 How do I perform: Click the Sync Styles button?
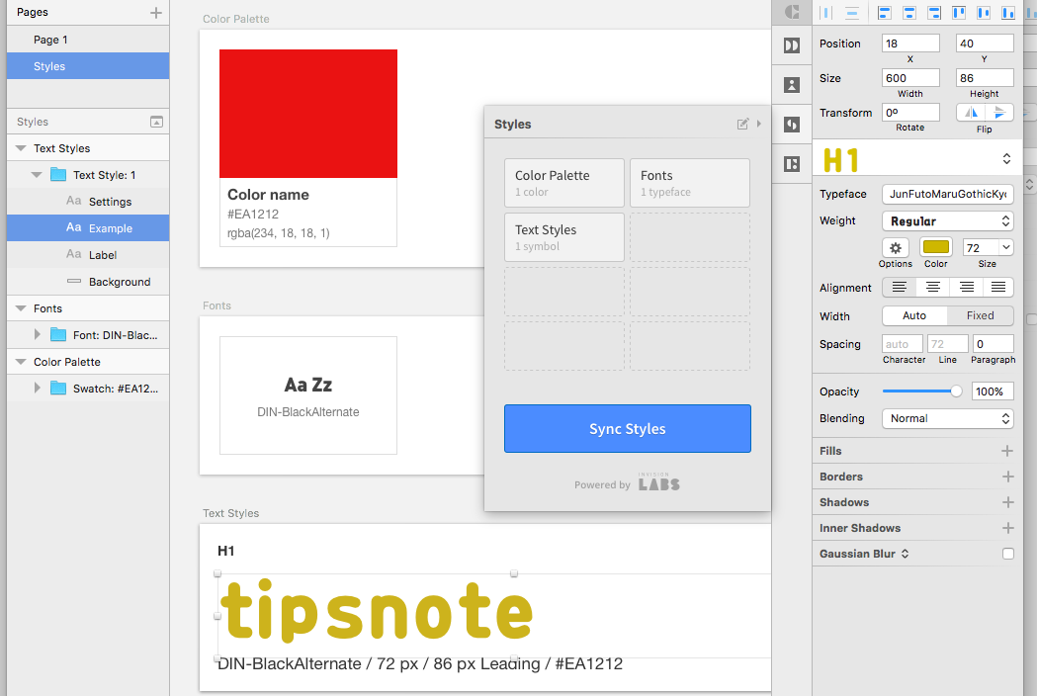pos(627,429)
